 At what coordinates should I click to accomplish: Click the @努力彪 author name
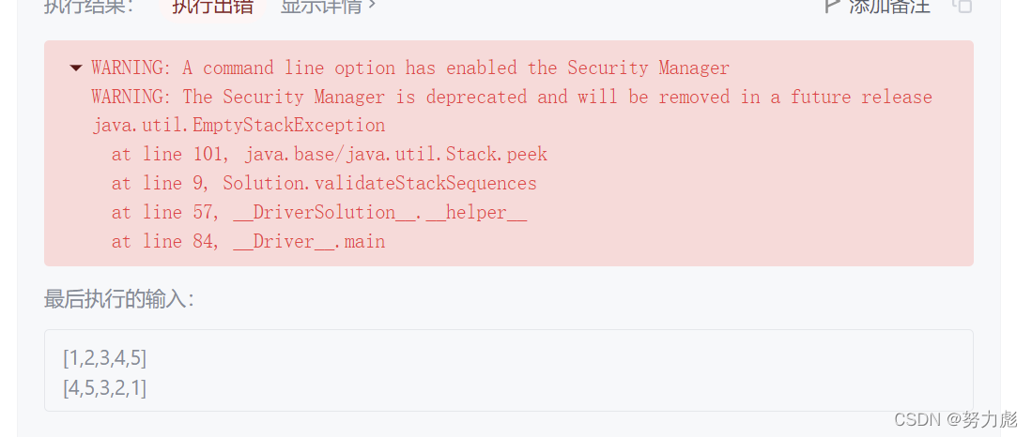[x=981, y=419]
